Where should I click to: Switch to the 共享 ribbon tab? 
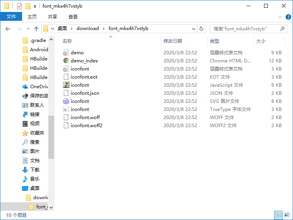click(52, 17)
